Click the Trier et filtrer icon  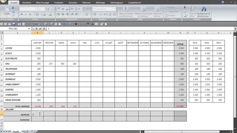pos(193,9)
